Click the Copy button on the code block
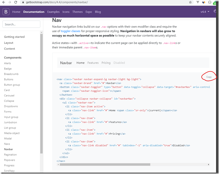This screenshot has height=174, width=219. pos(209,77)
